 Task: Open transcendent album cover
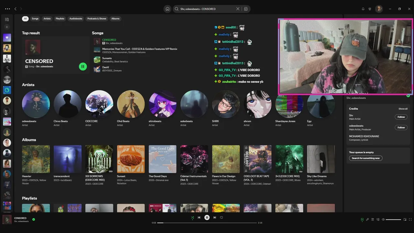68,159
